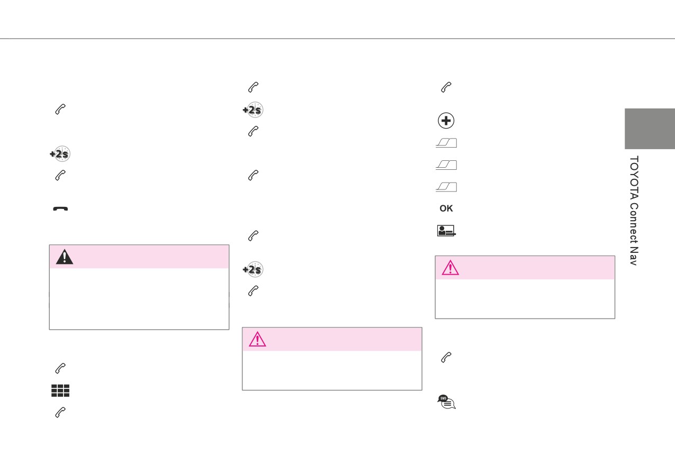Open the contact card icon
The width and height of the screenshot is (675, 455).
pyautogui.click(x=447, y=230)
